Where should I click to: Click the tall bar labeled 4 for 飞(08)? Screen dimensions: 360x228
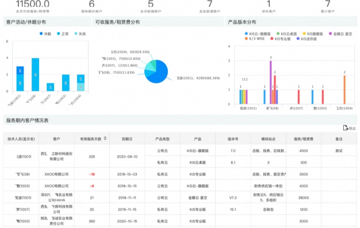(35, 74)
